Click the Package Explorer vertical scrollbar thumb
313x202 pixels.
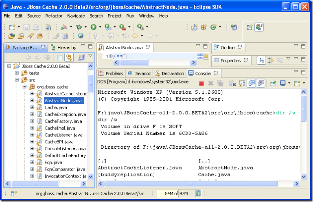(91, 84)
